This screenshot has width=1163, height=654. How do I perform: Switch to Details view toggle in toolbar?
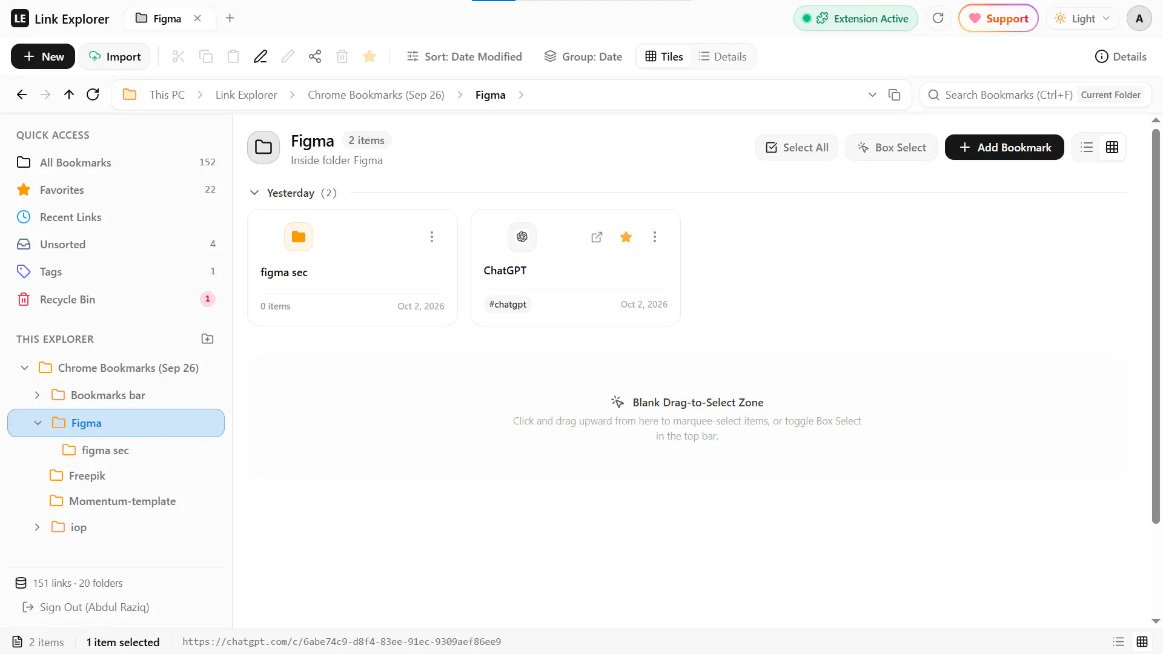click(x=723, y=56)
